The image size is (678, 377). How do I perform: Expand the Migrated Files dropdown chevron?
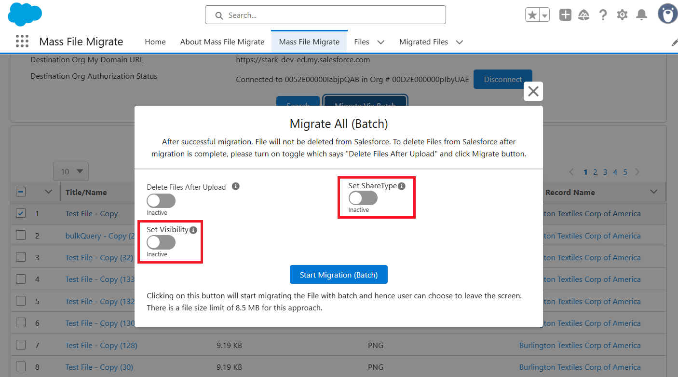point(459,42)
